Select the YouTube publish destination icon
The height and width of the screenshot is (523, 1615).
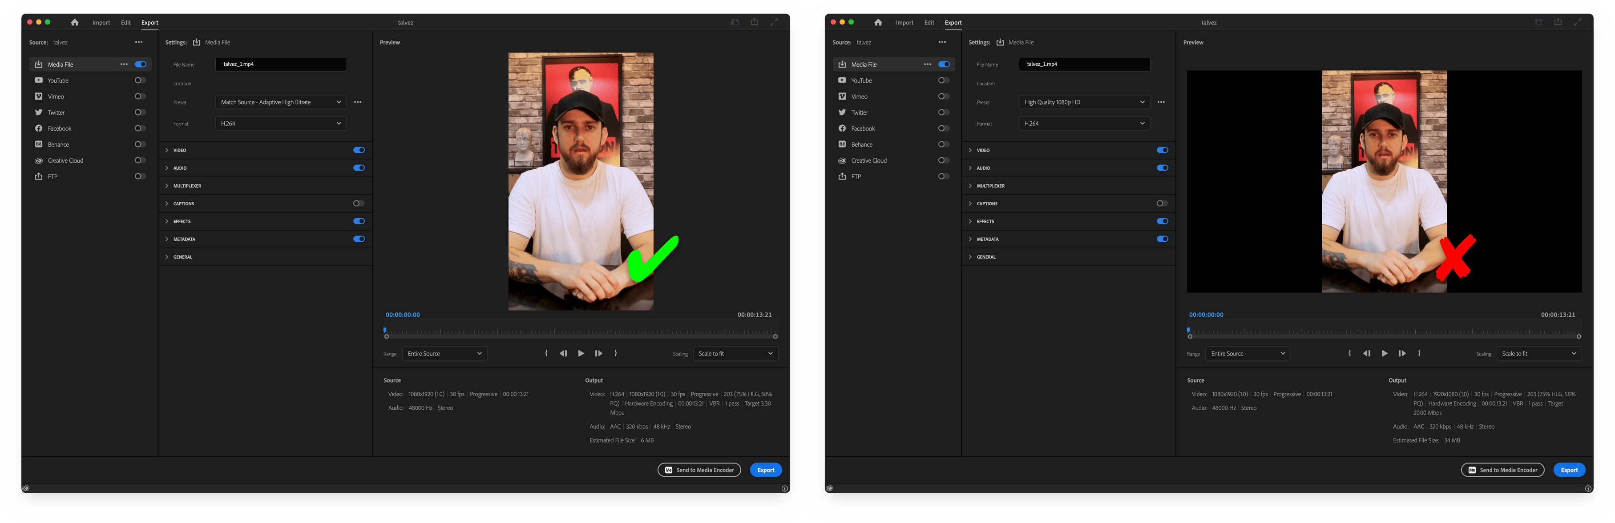[x=39, y=80]
